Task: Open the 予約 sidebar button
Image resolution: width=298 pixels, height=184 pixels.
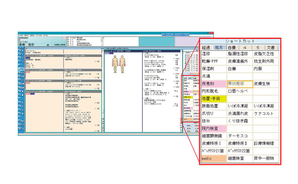Action: click(21, 103)
